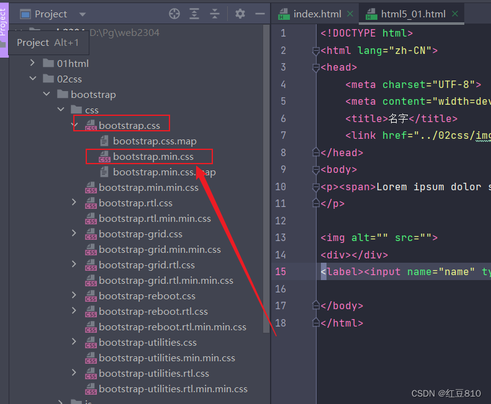Click the img tag on line 13
The width and height of the screenshot is (491, 404).
pyautogui.click(x=379, y=238)
